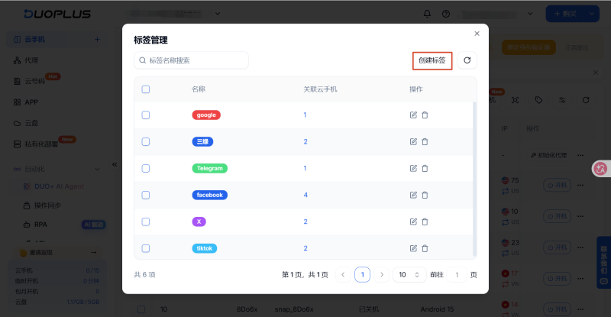Open the team selector dropdown in top bar
The image size is (611, 317).
[x=218, y=14]
